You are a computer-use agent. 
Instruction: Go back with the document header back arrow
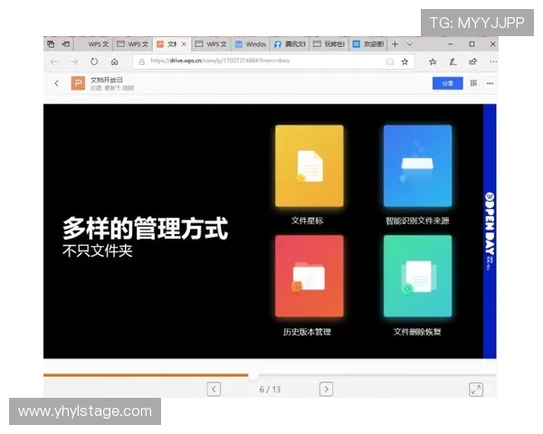point(56,83)
